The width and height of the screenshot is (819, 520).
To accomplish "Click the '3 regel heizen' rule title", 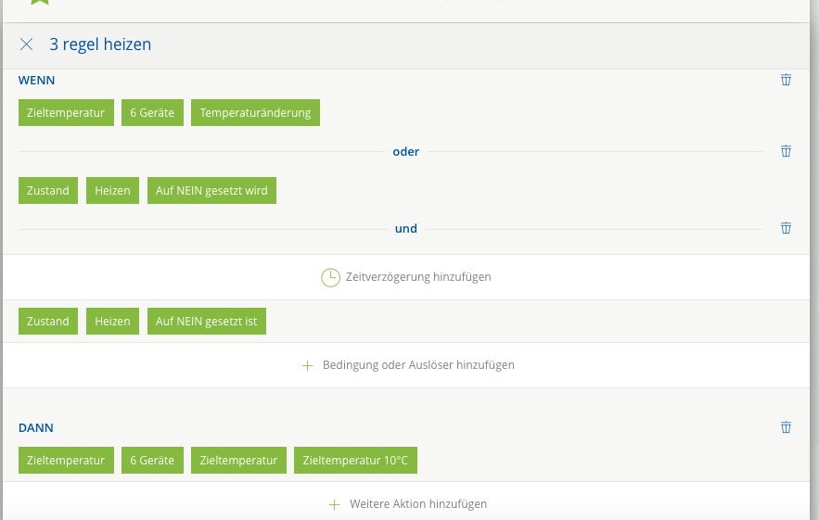I will tap(100, 44).
